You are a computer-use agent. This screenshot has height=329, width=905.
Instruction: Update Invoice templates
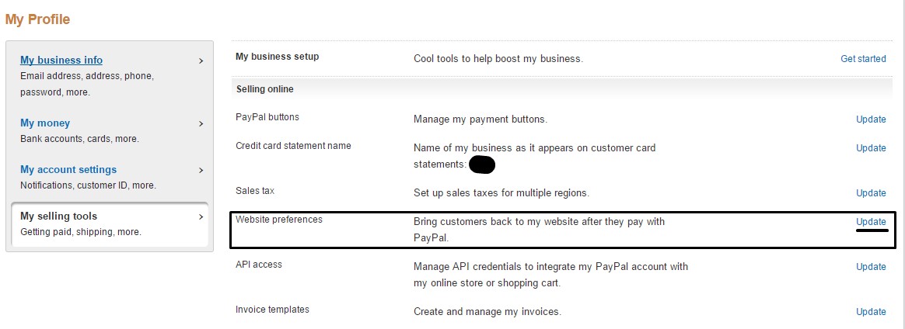(x=871, y=312)
